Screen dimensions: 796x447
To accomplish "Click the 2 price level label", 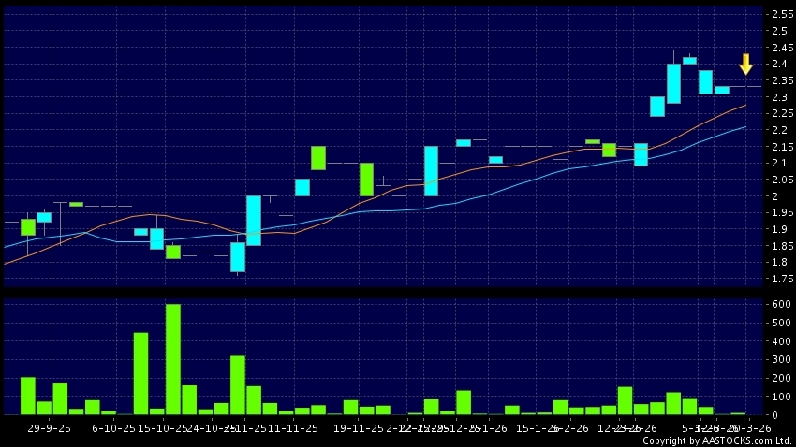I will [776, 196].
